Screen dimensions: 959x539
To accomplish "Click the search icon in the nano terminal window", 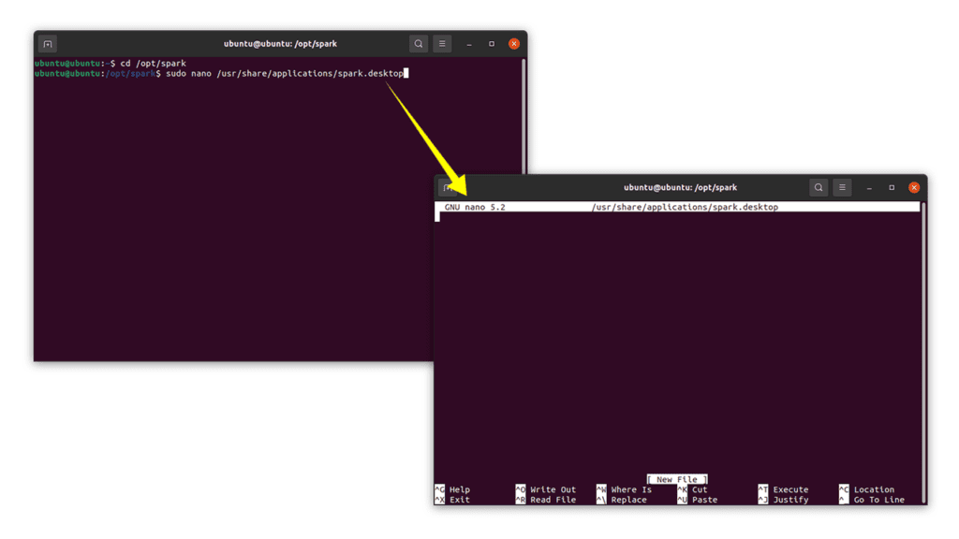I will tap(819, 187).
